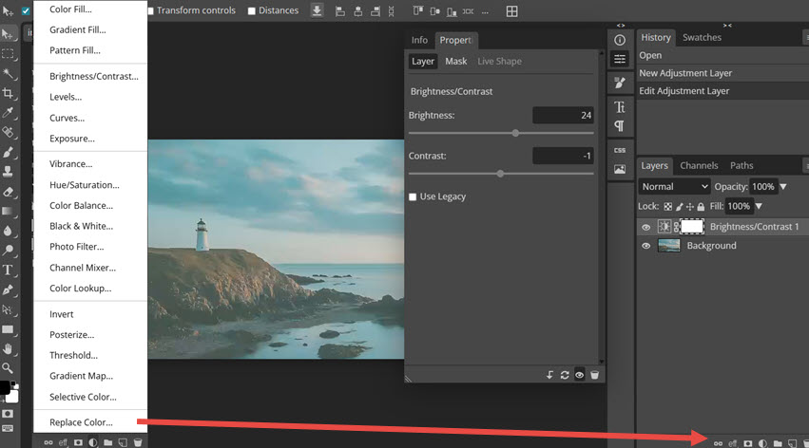This screenshot has height=448, width=809.
Task: Open the Paragraph panel icon
Action: point(620,126)
